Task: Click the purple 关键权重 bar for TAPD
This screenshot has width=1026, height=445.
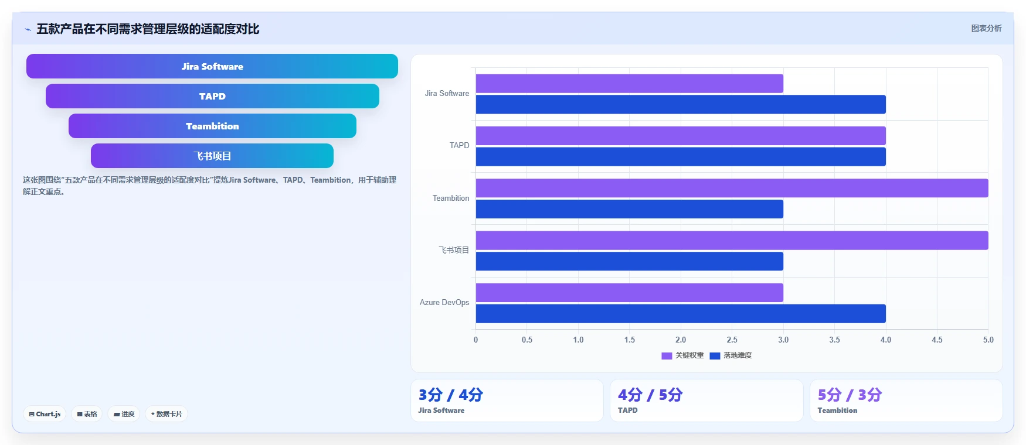Action: pyautogui.click(x=681, y=136)
